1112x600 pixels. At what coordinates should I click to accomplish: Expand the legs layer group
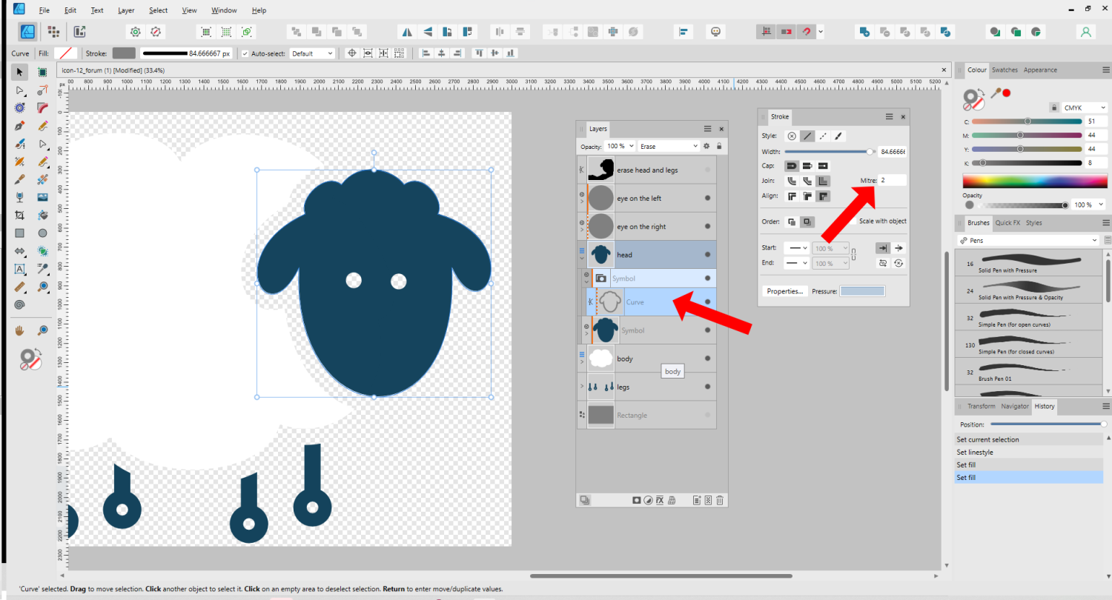pos(581,387)
